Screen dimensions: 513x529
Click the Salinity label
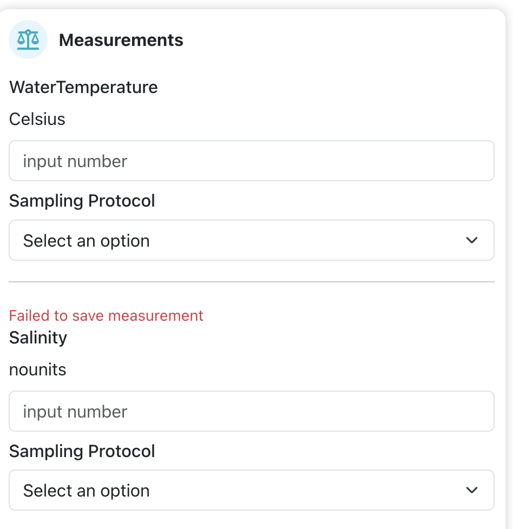[x=38, y=338]
